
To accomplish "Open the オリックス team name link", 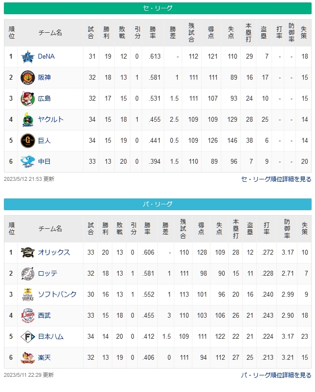I will tap(54, 253).
